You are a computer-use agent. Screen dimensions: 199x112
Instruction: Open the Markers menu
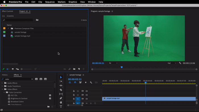62,2
